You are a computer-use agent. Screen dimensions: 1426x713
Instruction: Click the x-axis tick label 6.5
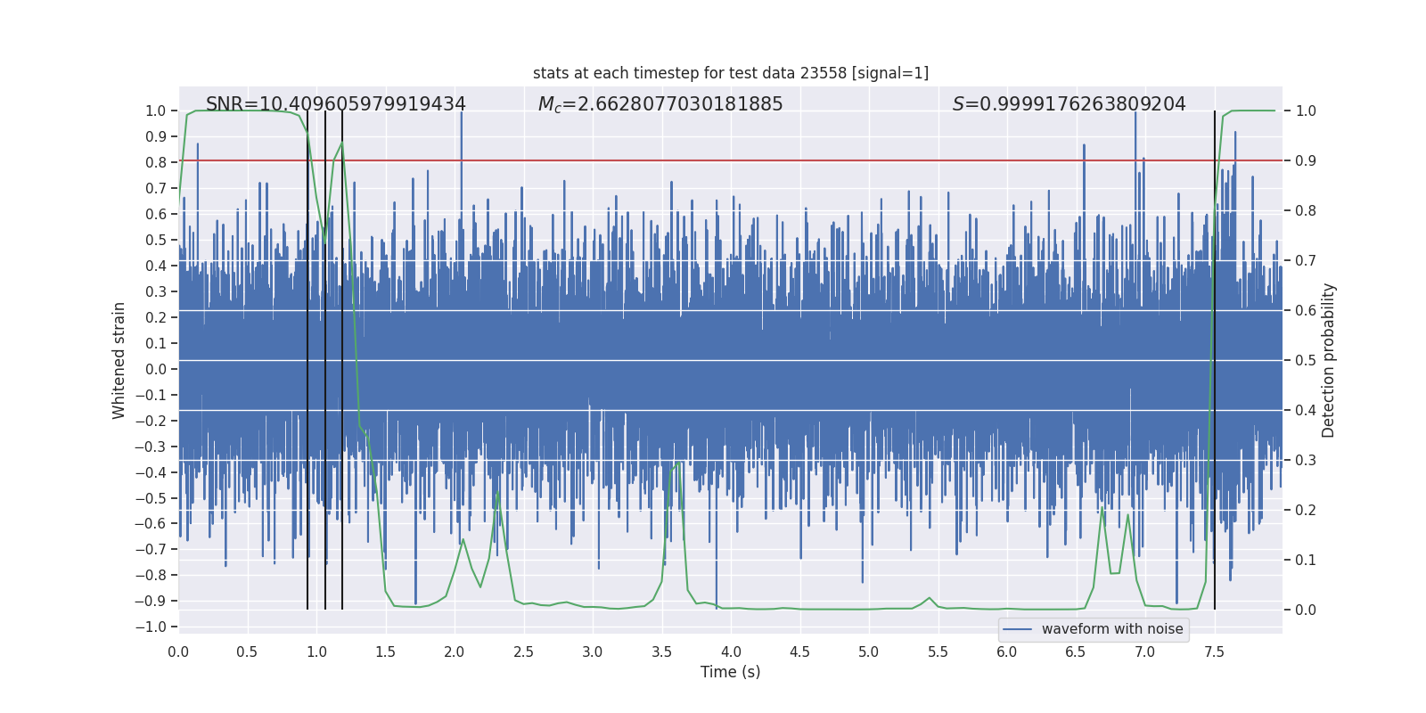(x=1076, y=652)
